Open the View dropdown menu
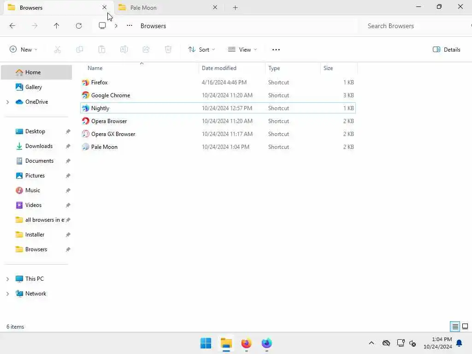 pyautogui.click(x=242, y=50)
